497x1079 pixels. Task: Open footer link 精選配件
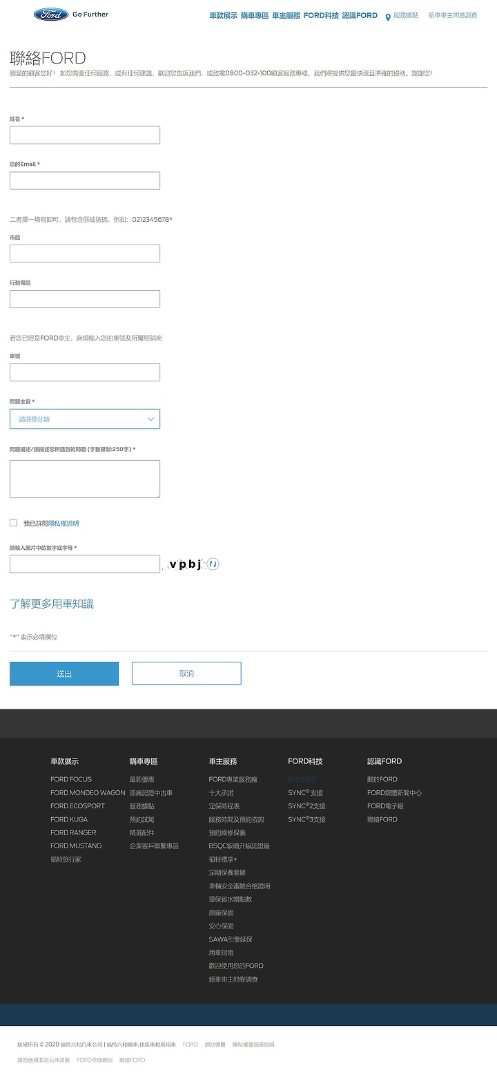142,832
